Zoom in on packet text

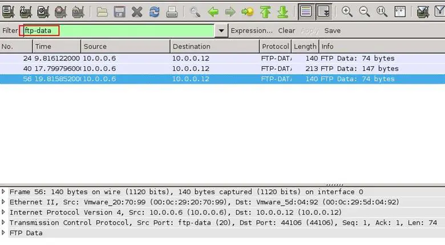[x=347, y=11]
